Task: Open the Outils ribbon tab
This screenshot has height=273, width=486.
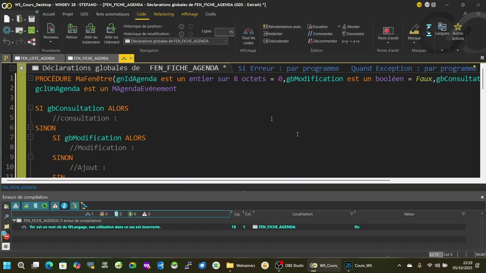Action: 210,14
